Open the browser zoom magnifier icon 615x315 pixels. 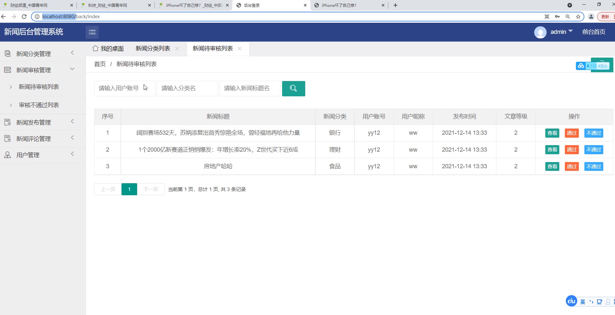pos(568,17)
